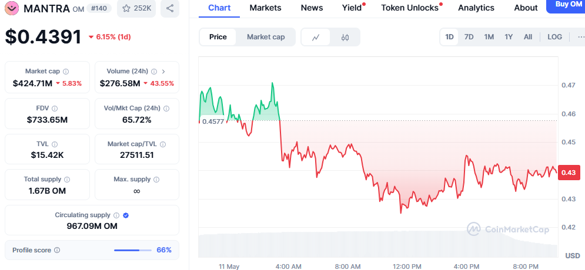This screenshot has height=270, width=585.
Task: Open the chart more options menu
Action: pos(579,37)
